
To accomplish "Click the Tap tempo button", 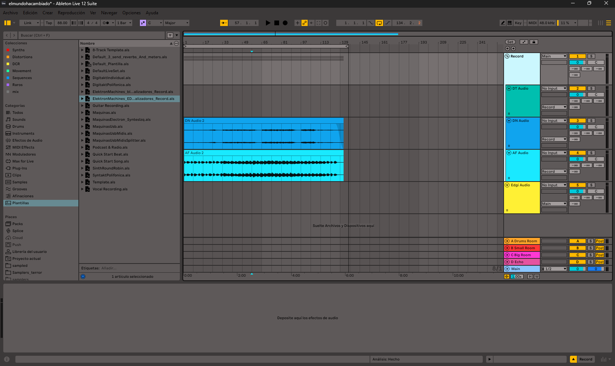I will pyautogui.click(x=49, y=23).
